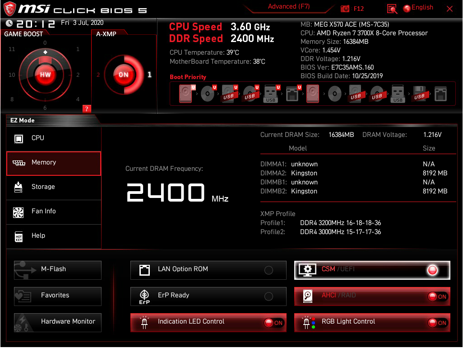
Task: Launch the M-Flash utility
Action: pos(58,270)
